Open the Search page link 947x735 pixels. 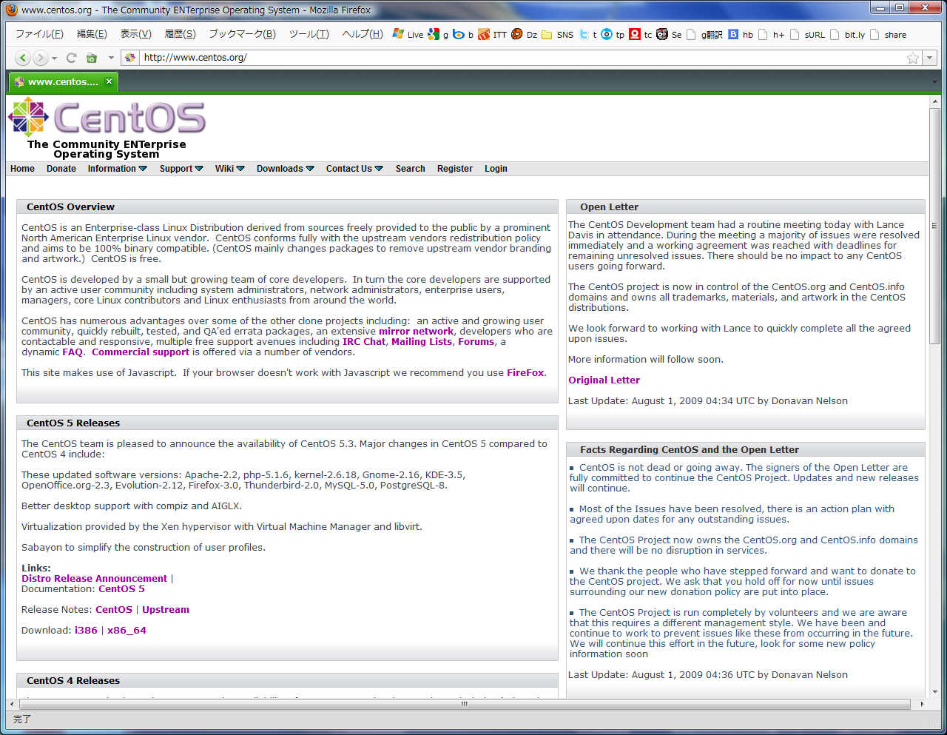(x=411, y=169)
